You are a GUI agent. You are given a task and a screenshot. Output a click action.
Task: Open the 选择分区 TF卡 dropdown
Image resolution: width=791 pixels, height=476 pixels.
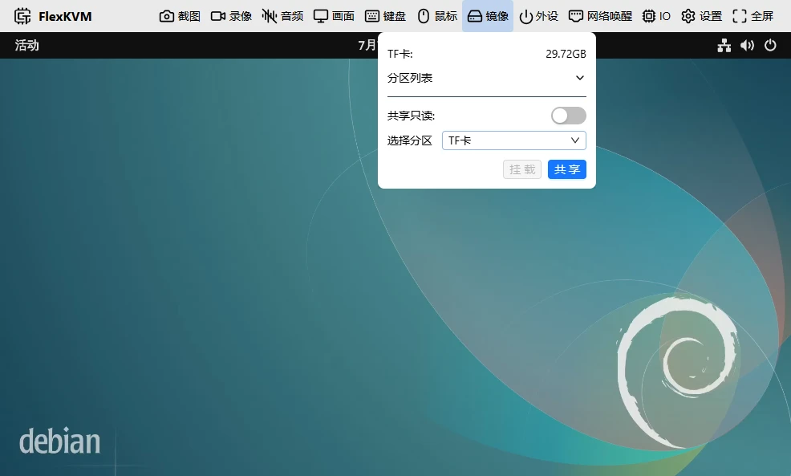tap(514, 140)
